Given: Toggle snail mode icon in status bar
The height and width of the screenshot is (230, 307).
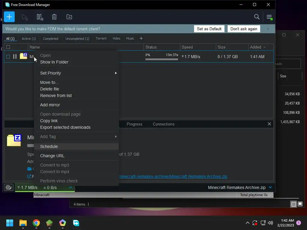Looking at the screenshot, I should (x=9, y=187).
